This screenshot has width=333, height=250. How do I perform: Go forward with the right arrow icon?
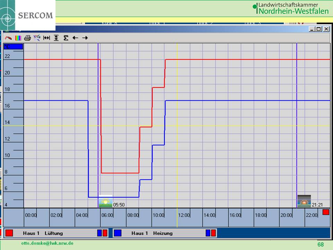pos(85,38)
